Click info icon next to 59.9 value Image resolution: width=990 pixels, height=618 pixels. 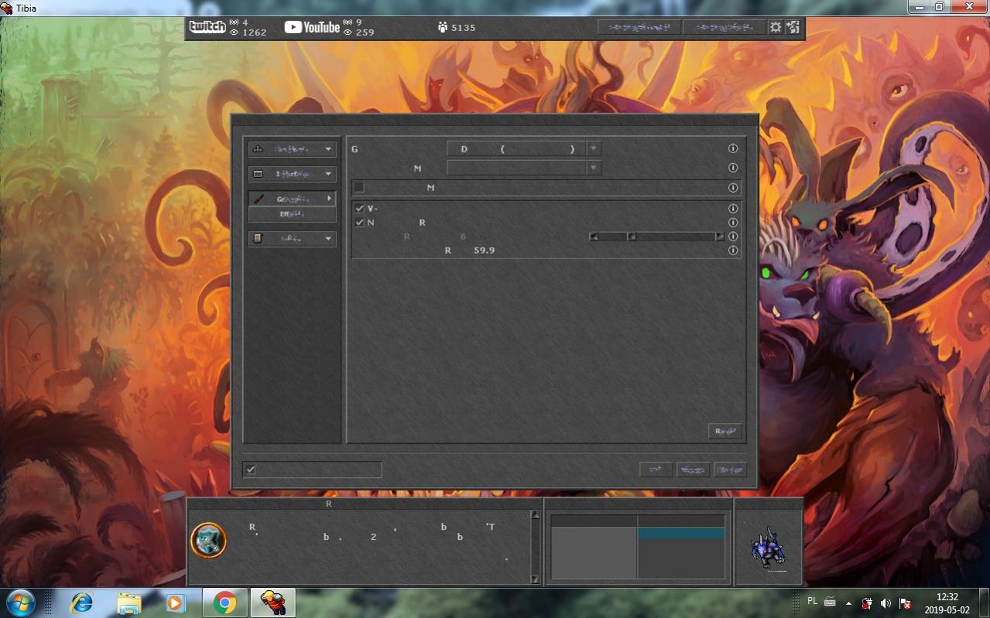(733, 251)
